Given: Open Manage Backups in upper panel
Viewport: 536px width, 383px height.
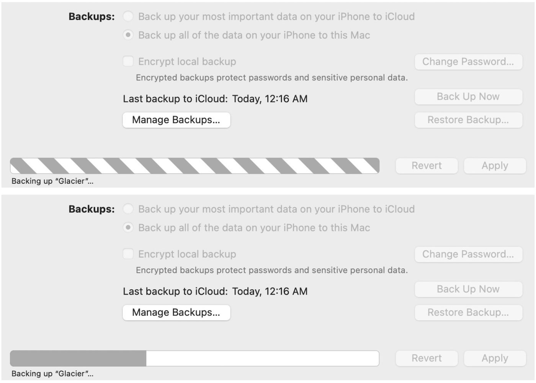Looking at the screenshot, I should tap(176, 120).
